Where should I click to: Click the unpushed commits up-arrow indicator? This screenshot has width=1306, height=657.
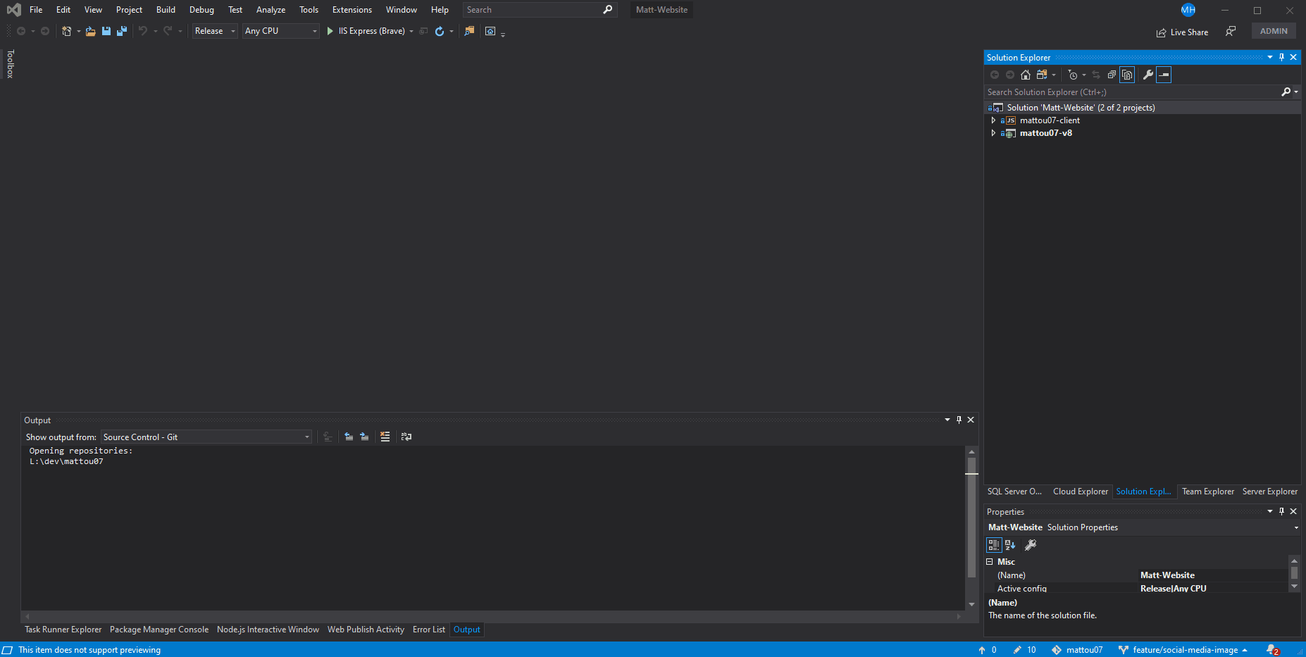(x=988, y=650)
